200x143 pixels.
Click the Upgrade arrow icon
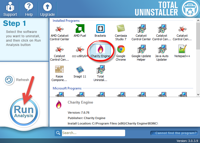(48, 7)
